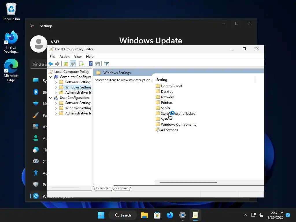Open the taskbar clock and date
Viewport: 296px width, 222px height.
click(x=275, y=215)
